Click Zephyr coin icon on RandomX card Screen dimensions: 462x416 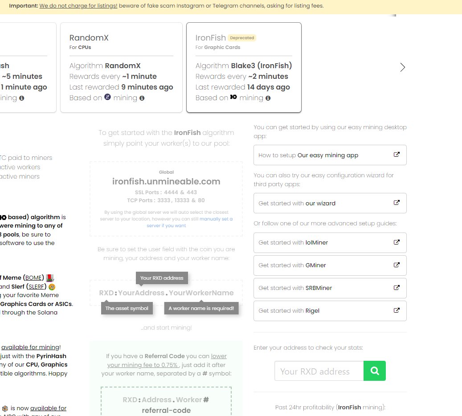pos(107,97)
